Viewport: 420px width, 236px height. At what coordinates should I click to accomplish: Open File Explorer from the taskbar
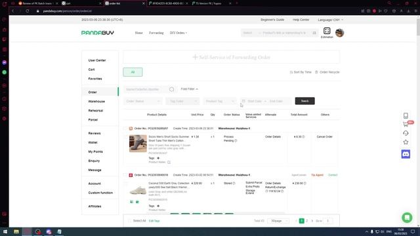pyautogui.click(x=16, y=231)
